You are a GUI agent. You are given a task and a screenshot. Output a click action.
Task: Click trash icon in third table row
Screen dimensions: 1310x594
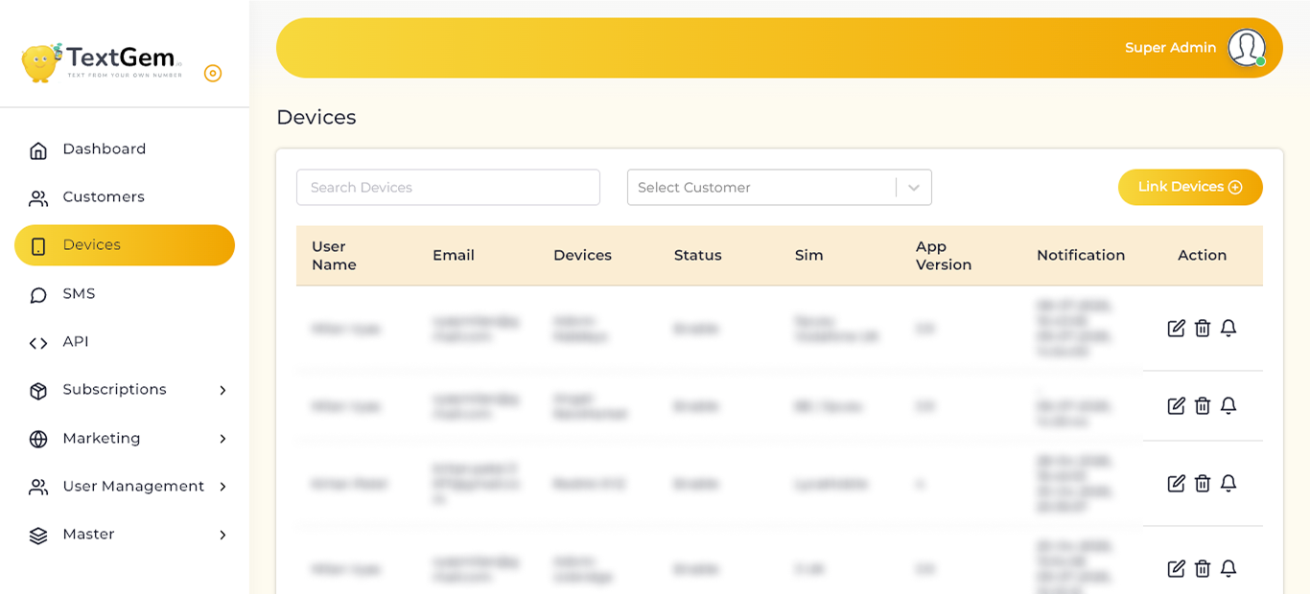[1203, 484]
